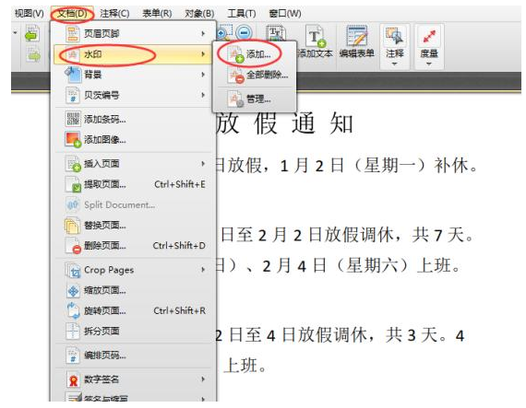Select 贝茨编号 menu entry
Viewport: 526px width, 408px height.
[134, 96]
